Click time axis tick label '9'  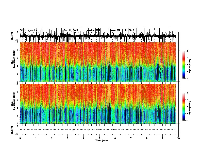tap(162, 138)
